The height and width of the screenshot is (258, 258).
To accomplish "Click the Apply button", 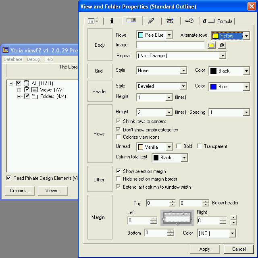I will tap(205, 249).
